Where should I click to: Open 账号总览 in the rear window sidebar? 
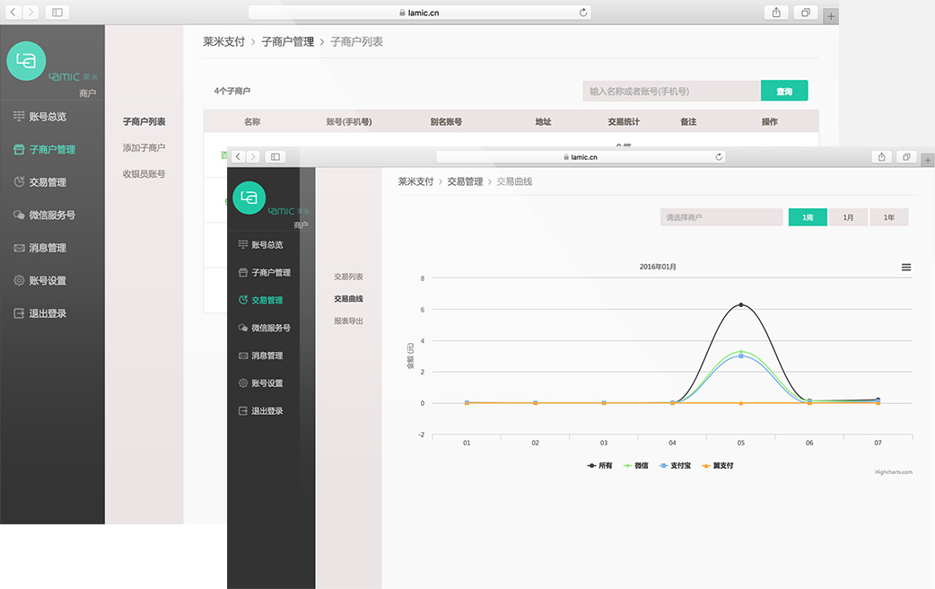pos(40,117)
